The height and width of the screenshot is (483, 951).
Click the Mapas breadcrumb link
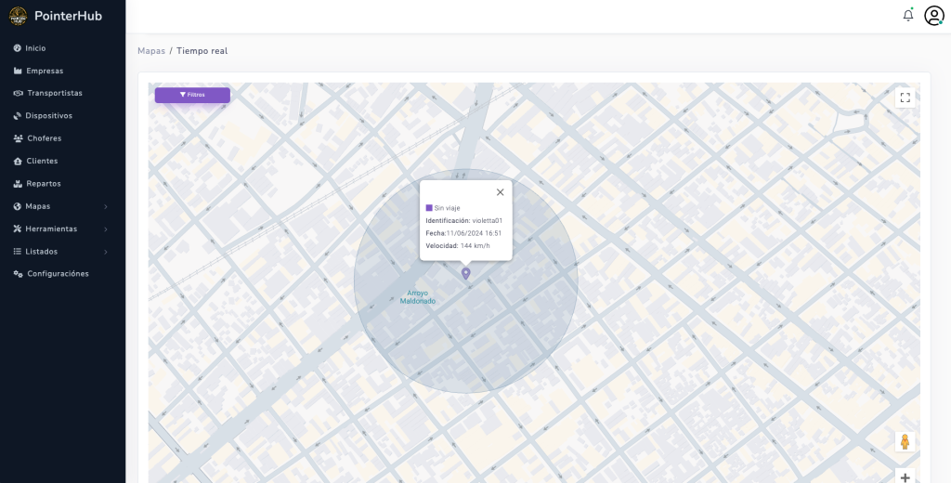coord(150,51)
